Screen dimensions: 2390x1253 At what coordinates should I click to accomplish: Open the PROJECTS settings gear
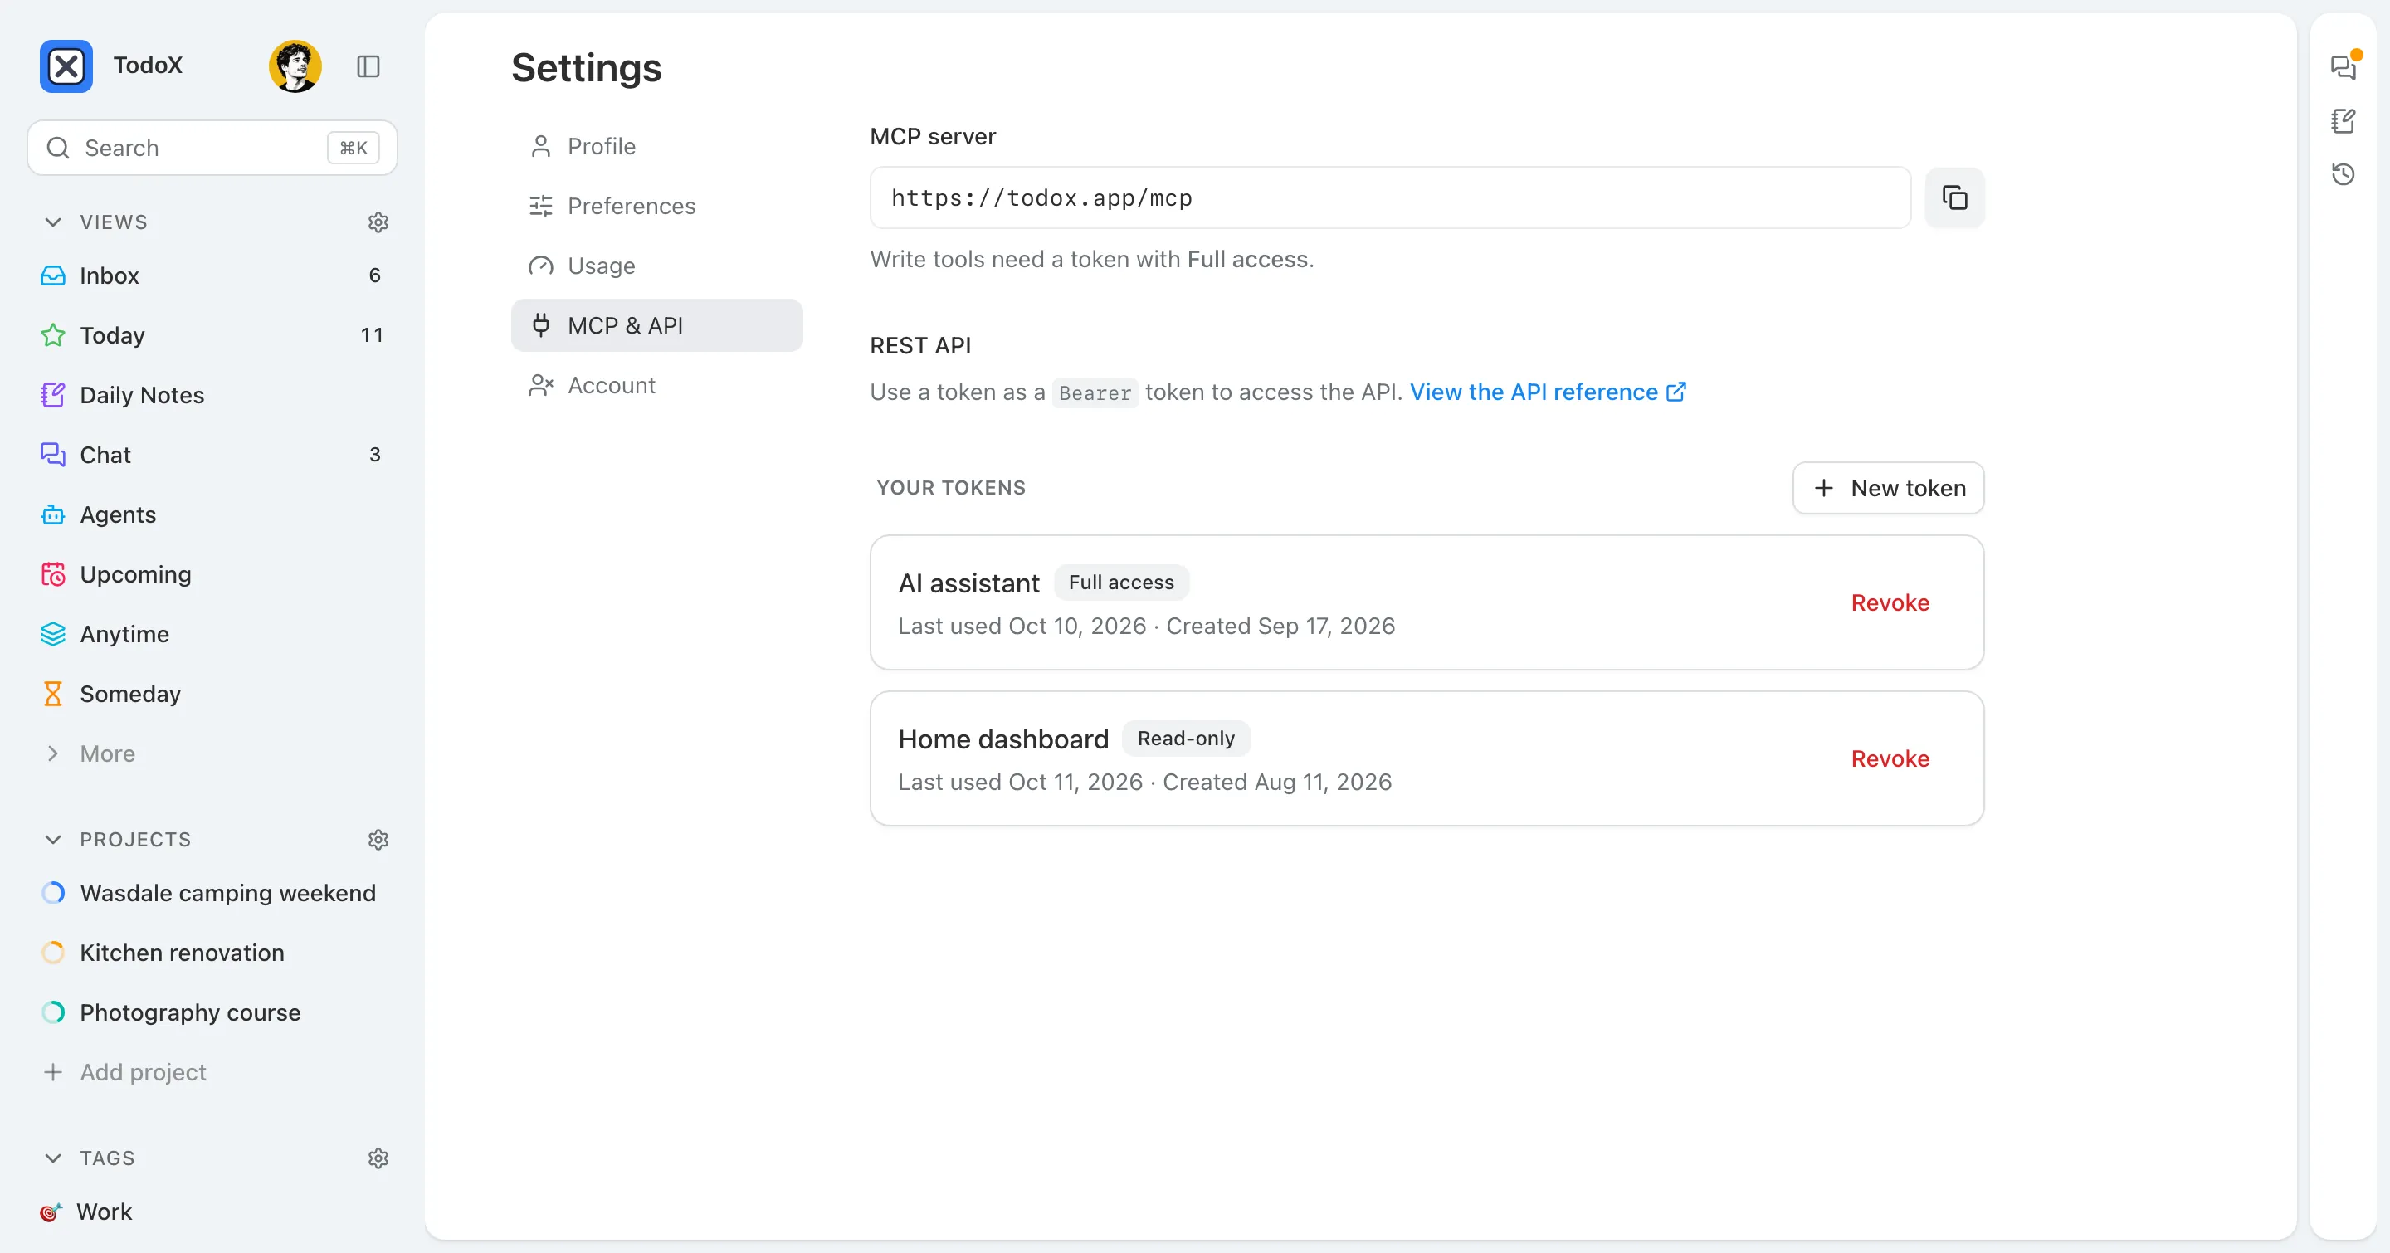(378, 841)
